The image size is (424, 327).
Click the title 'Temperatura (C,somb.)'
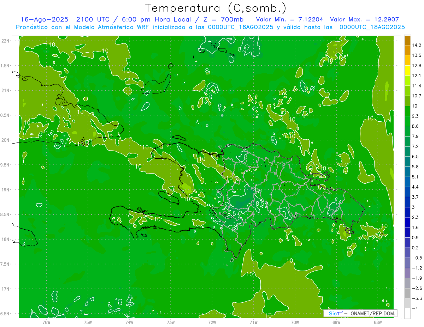click(216, 8)
